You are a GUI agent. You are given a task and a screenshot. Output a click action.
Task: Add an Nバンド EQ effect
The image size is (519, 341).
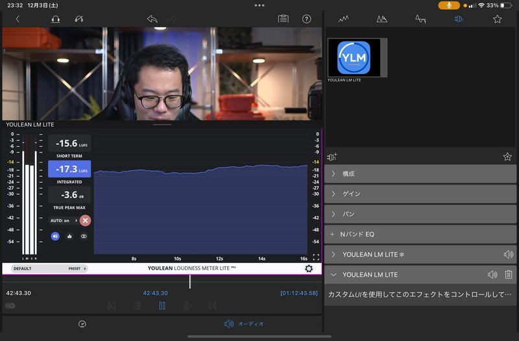[x=420, y=234]
